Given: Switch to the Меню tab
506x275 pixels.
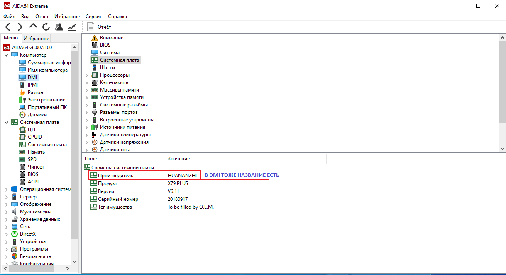Looking at the screenshot, I should (11, 38).
